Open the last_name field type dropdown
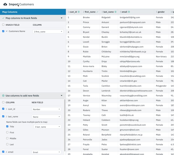 [x=46, y=117]
